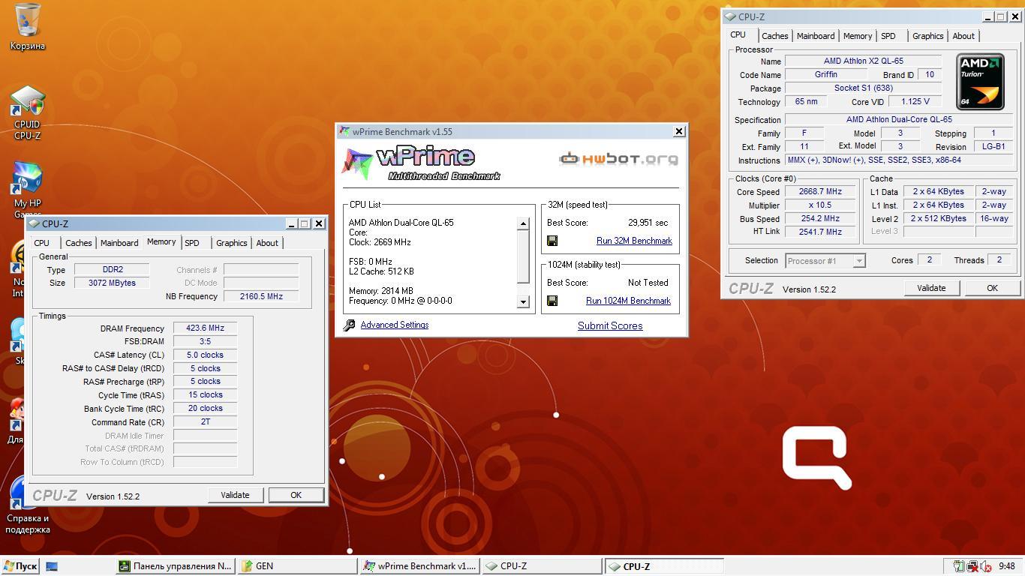Open the My HP Games desktop icon

[x=28, y=190]
